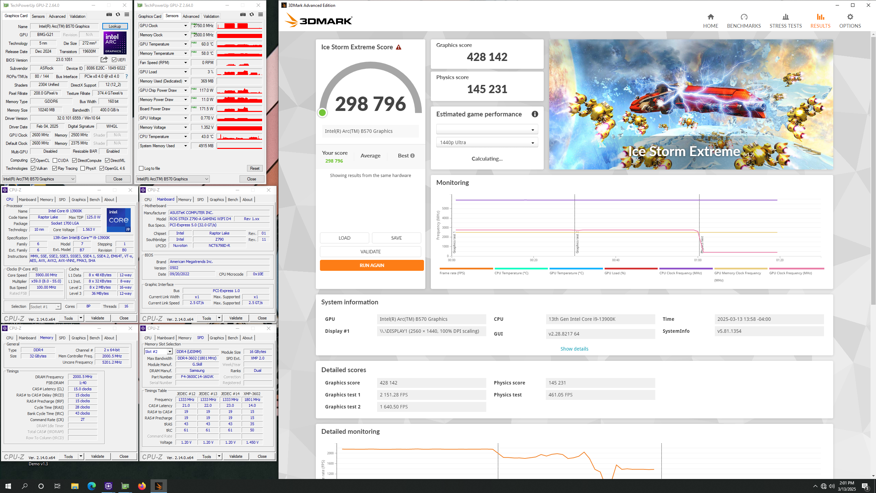Open RESULTS section in 3DMark
This screenshot has height=493, width=876.
coord(820,21)
